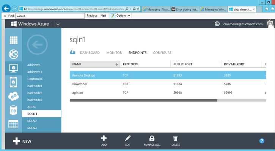Select the Remote Desktop endpoint row
The height and width of the screenshot is (151, 275).
168,75
